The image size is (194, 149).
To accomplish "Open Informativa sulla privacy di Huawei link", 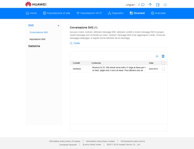I will (65, 141).
